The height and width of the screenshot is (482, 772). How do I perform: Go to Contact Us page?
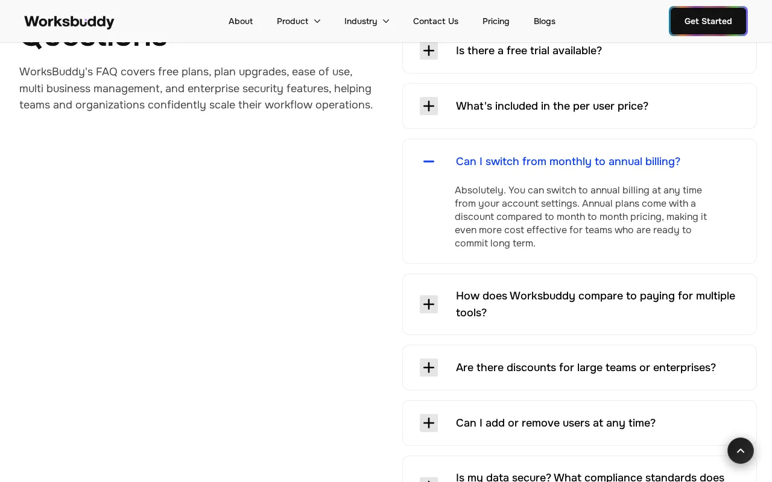tap(435, 21)
